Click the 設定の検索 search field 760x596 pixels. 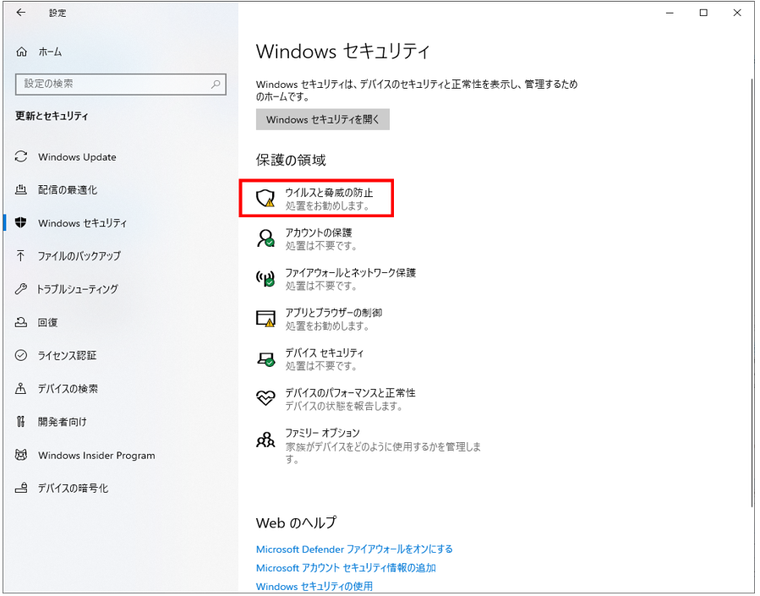[x=121, y=84]
